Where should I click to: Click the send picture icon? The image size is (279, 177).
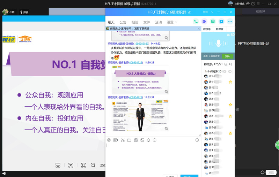point(142,140)
